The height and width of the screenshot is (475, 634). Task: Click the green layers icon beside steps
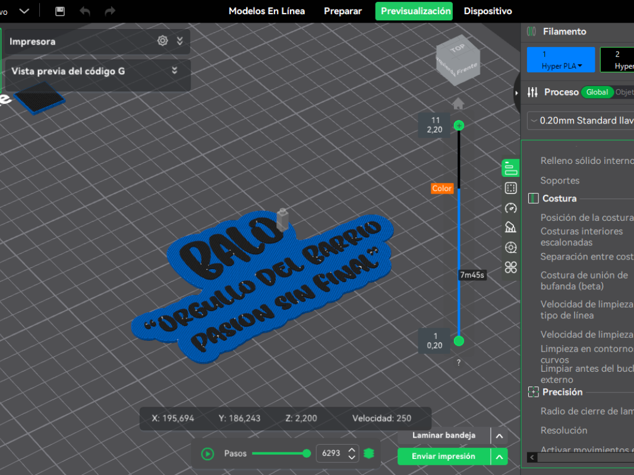369,453
